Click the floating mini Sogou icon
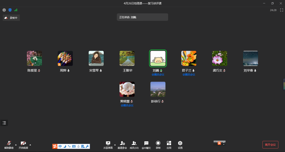Screen dimensions: 285x152 tap(219, 144)
